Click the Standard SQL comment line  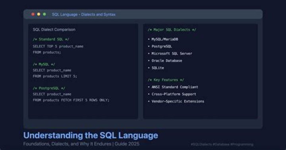point(51,39)
